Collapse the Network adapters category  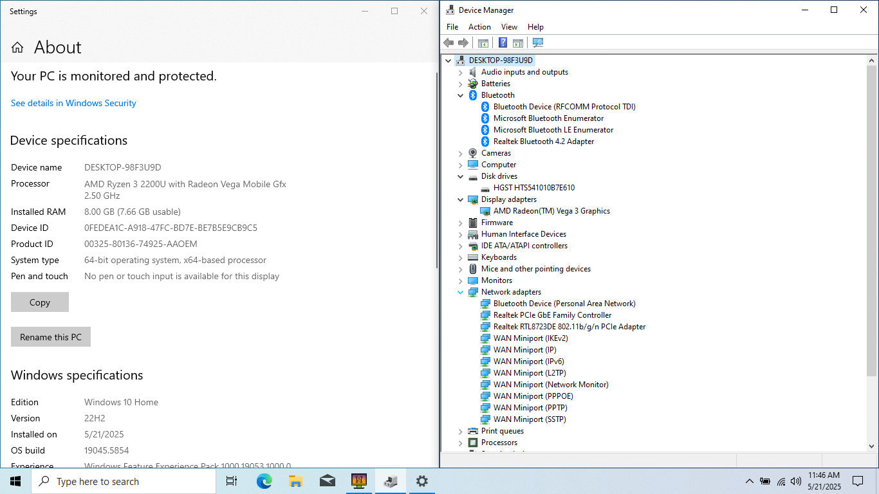click(x=461, y=292)
